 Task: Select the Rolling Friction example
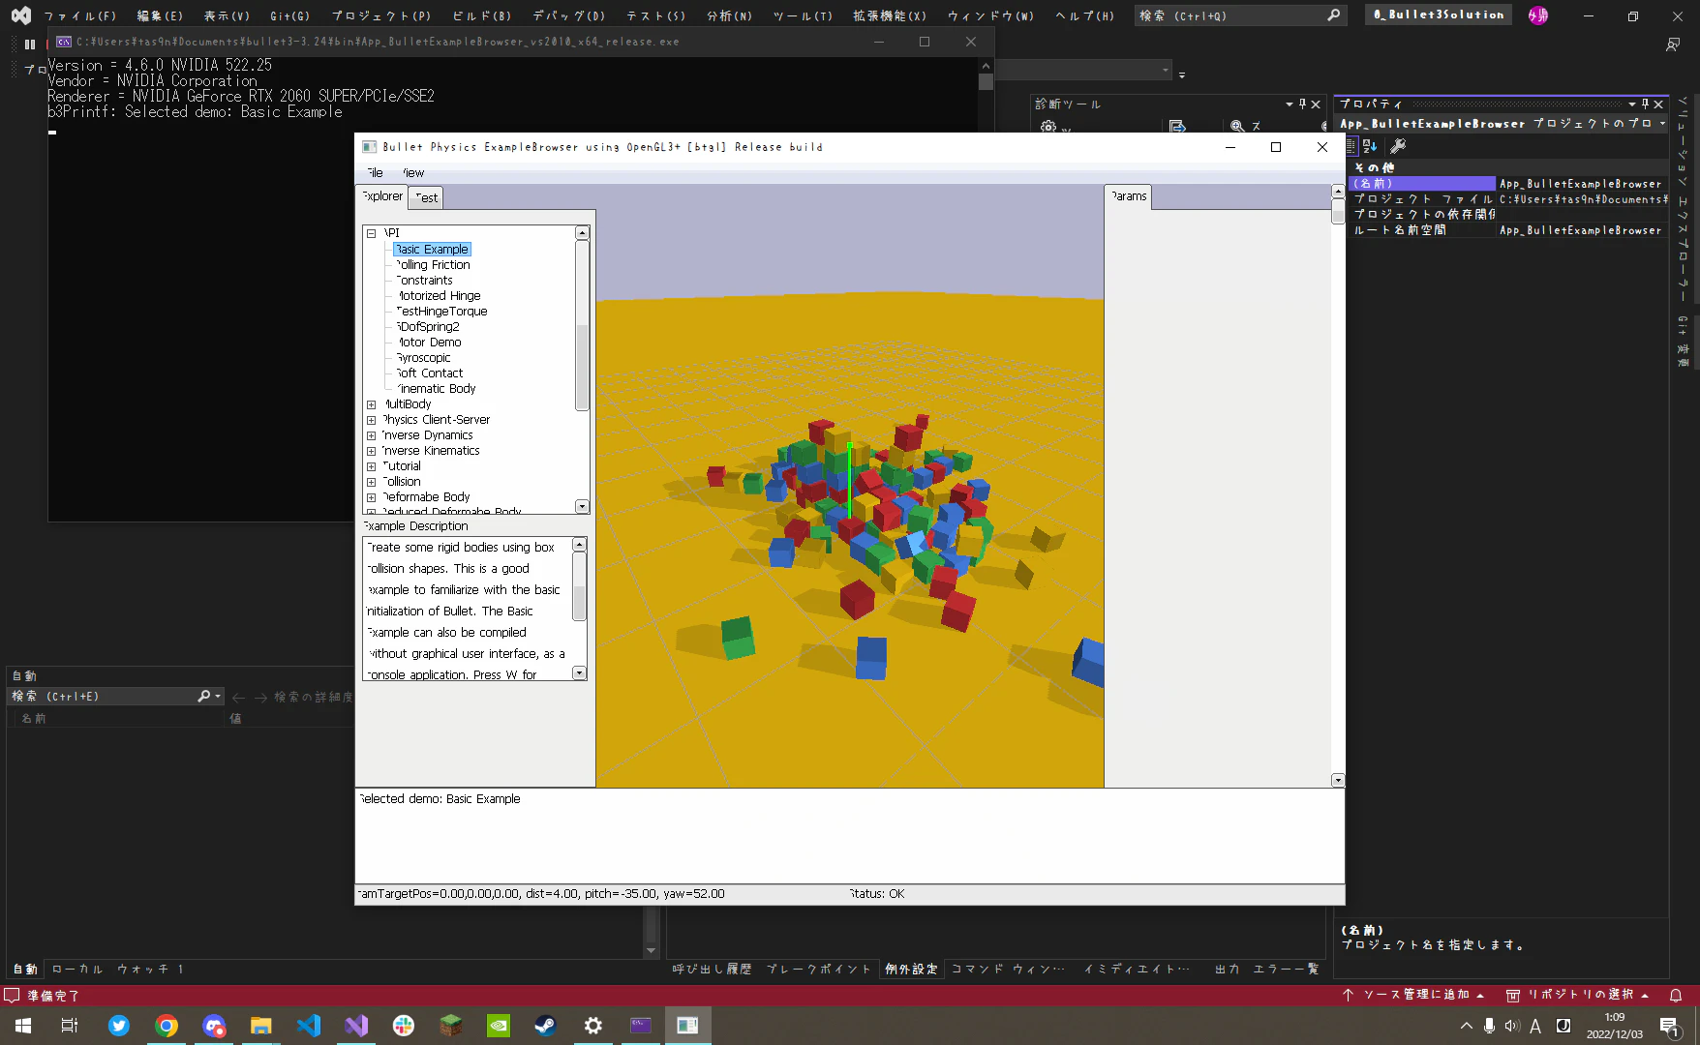click(433, 265)
